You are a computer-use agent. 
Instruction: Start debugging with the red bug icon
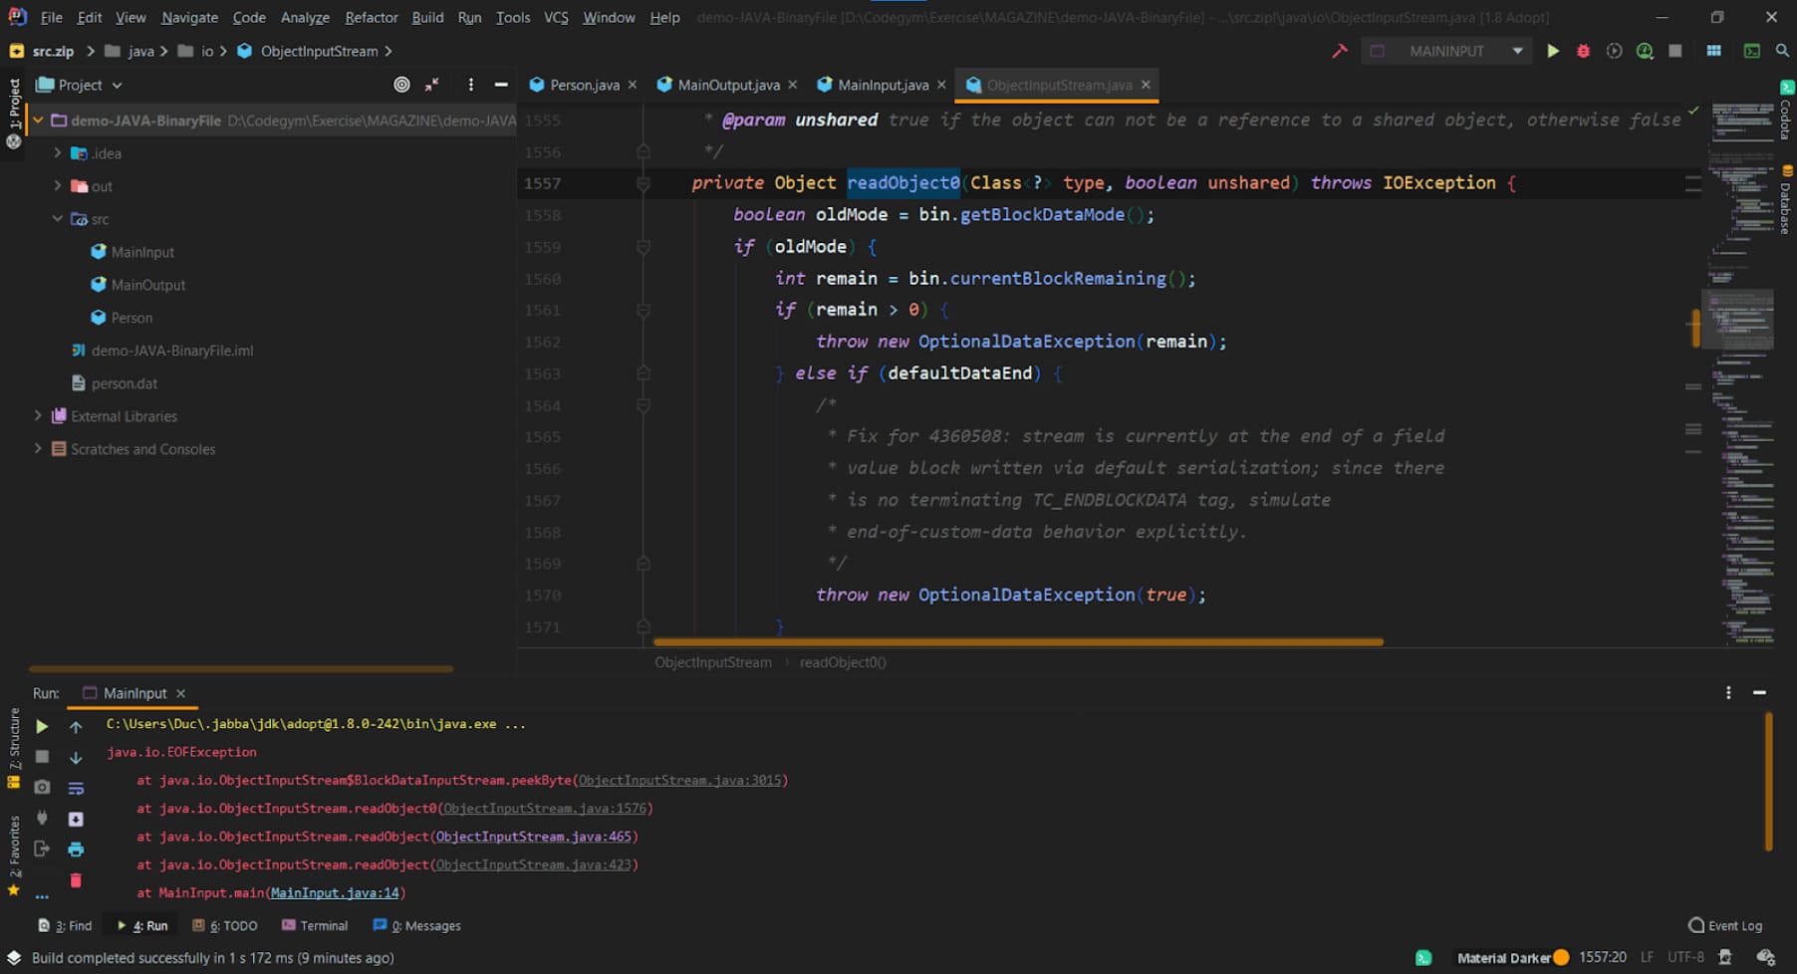[1583, 51]
